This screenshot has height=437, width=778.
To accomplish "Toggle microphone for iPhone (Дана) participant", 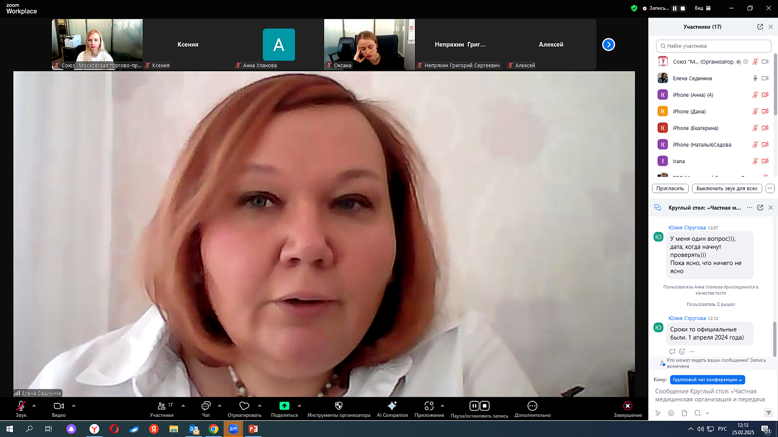I will click(755, 112).
